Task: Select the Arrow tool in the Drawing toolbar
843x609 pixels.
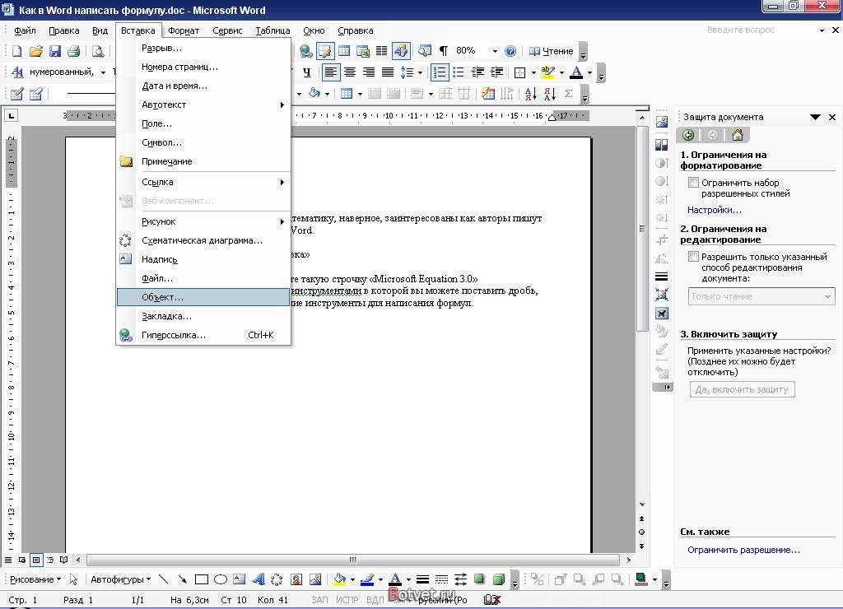Action: (x=182, y=579)
